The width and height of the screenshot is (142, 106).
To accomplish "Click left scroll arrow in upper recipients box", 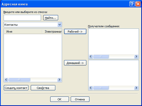I will [91, 56].
